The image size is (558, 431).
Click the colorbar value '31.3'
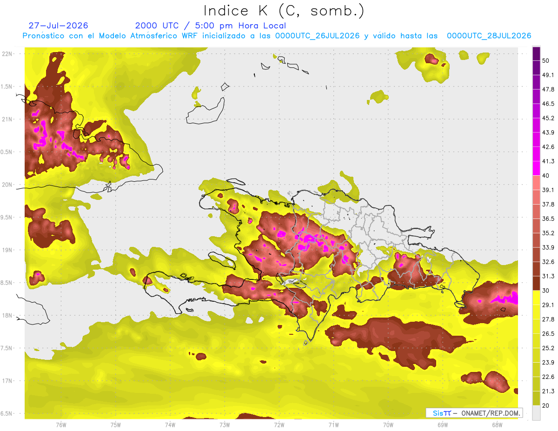click(548, 276)
